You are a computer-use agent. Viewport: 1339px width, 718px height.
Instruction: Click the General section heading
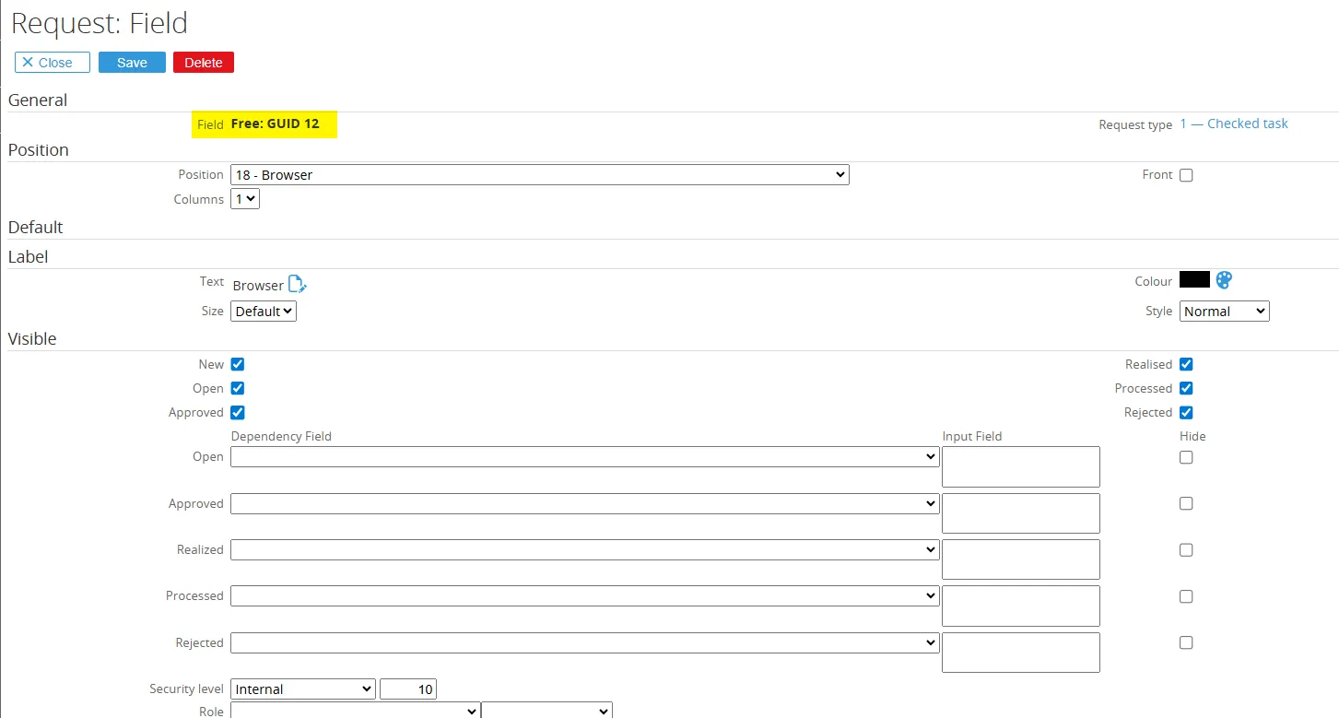tap(38, 100)
